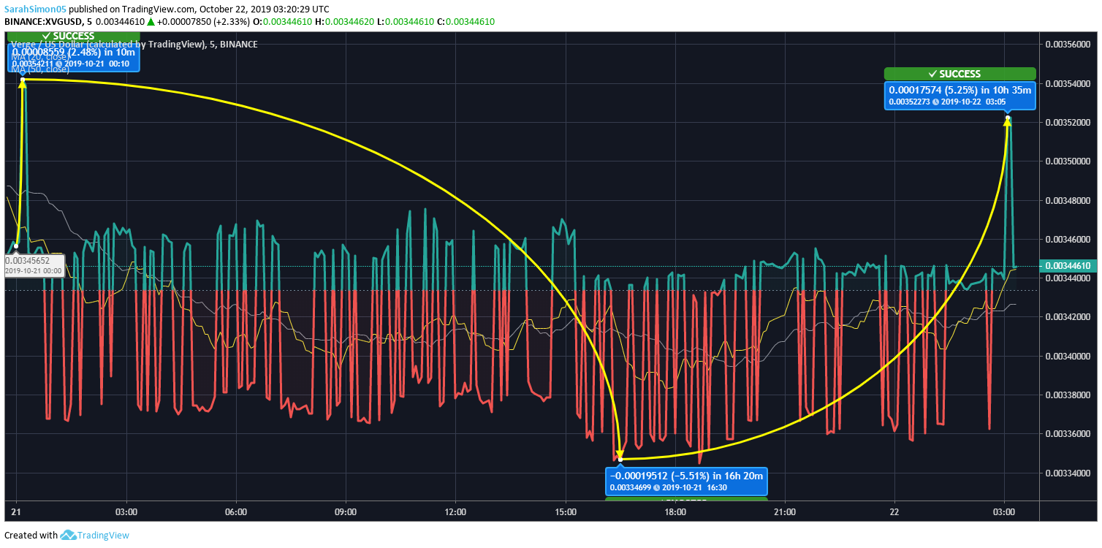Click the 21:00 time axis label

[785, 512]
